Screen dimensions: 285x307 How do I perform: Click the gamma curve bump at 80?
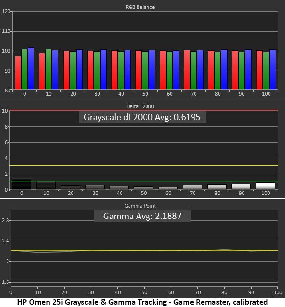225,250
